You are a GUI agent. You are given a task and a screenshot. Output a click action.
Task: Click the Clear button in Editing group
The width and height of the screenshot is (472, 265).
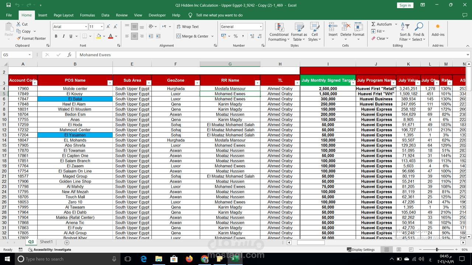tap(379, 38)
